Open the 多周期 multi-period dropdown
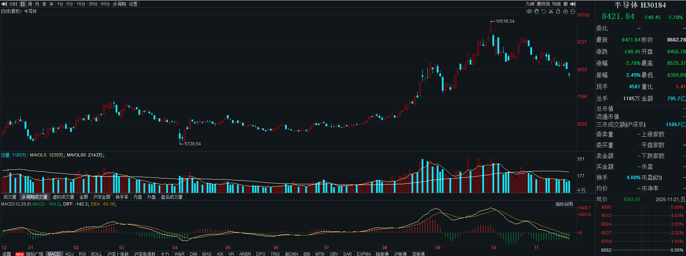This screenshot has height=256, width=686. point(120,4)
